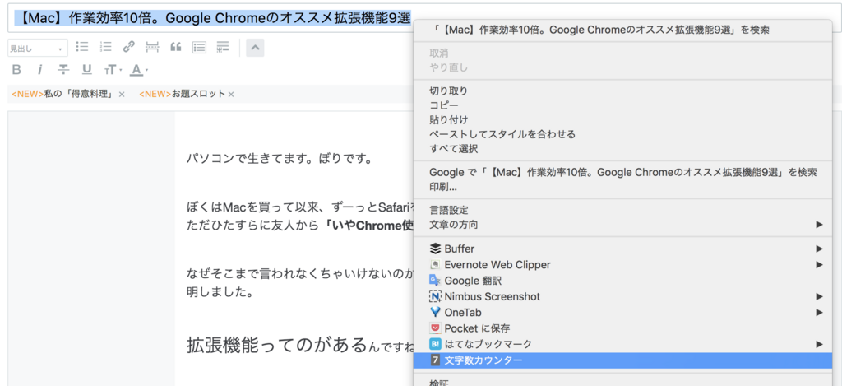This screenshot has height=386, width=842.
Task: Open 言語設定 in context menu
Action: [x=622, y=210]
